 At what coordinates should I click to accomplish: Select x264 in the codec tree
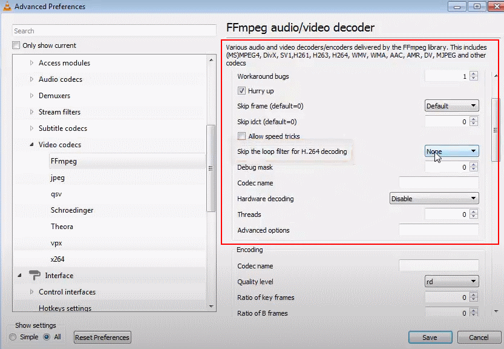(x=57, y=259)
